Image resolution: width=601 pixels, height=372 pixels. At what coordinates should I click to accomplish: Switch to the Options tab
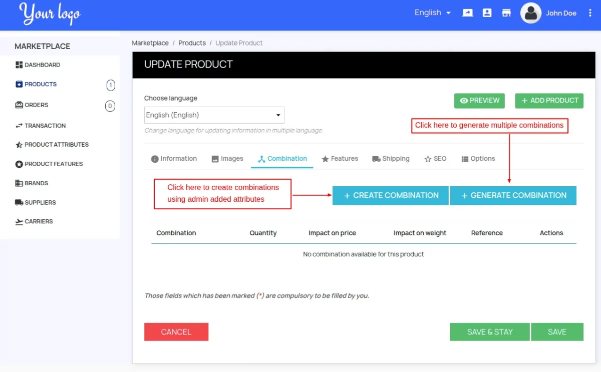tap(478, 159)
